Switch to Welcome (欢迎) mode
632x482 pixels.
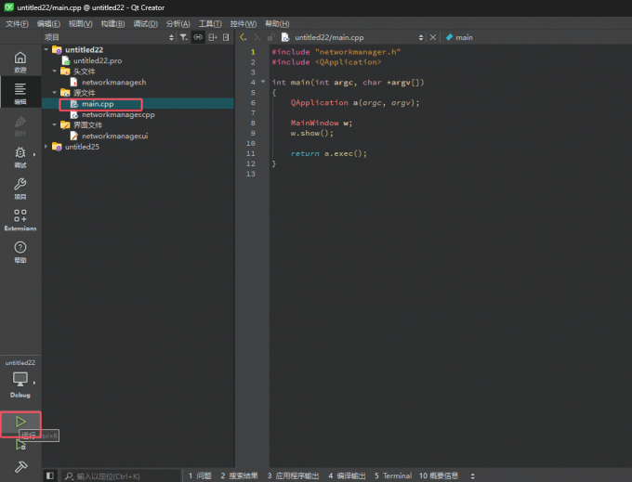20,62
